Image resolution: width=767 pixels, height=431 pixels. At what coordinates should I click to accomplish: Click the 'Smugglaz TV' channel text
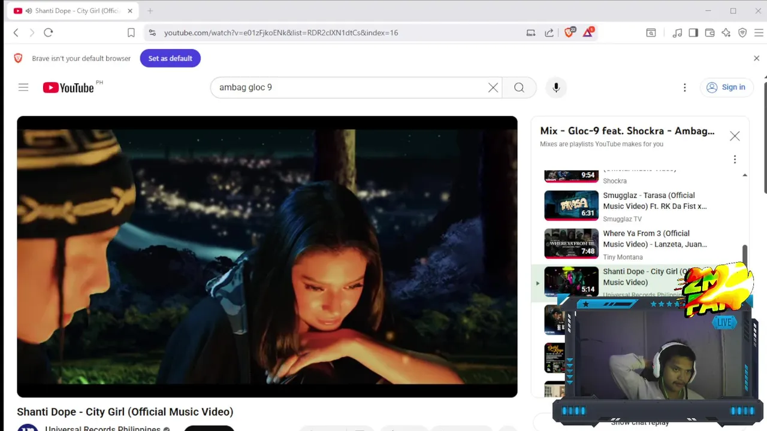(622, 219)
